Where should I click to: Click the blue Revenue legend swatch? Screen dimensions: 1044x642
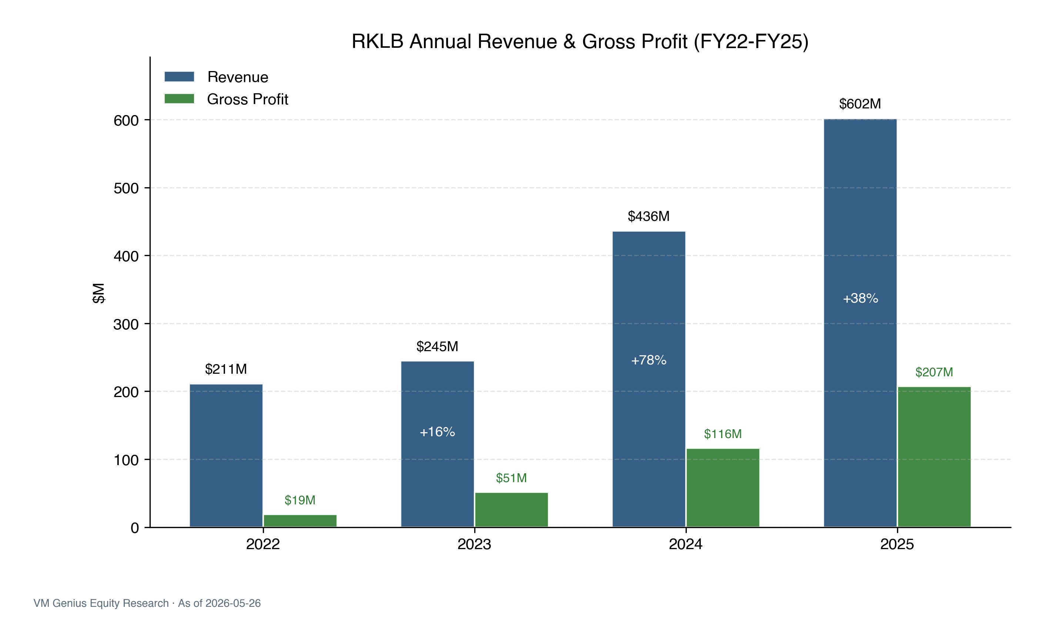[179, 77]
